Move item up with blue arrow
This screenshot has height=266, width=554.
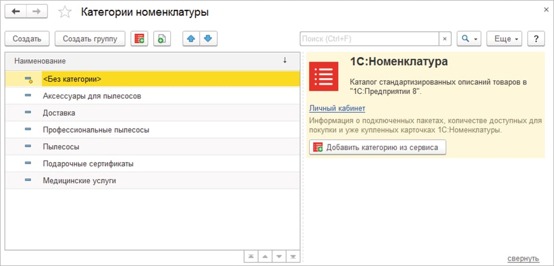pos(191,39)
